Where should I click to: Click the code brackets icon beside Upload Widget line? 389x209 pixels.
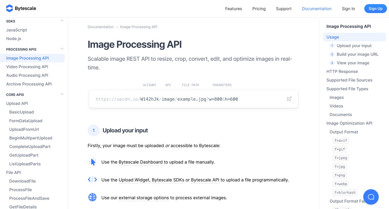pos(92,180)
